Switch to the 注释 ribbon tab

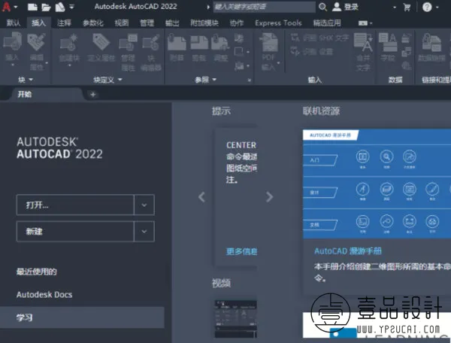point(64,23)
